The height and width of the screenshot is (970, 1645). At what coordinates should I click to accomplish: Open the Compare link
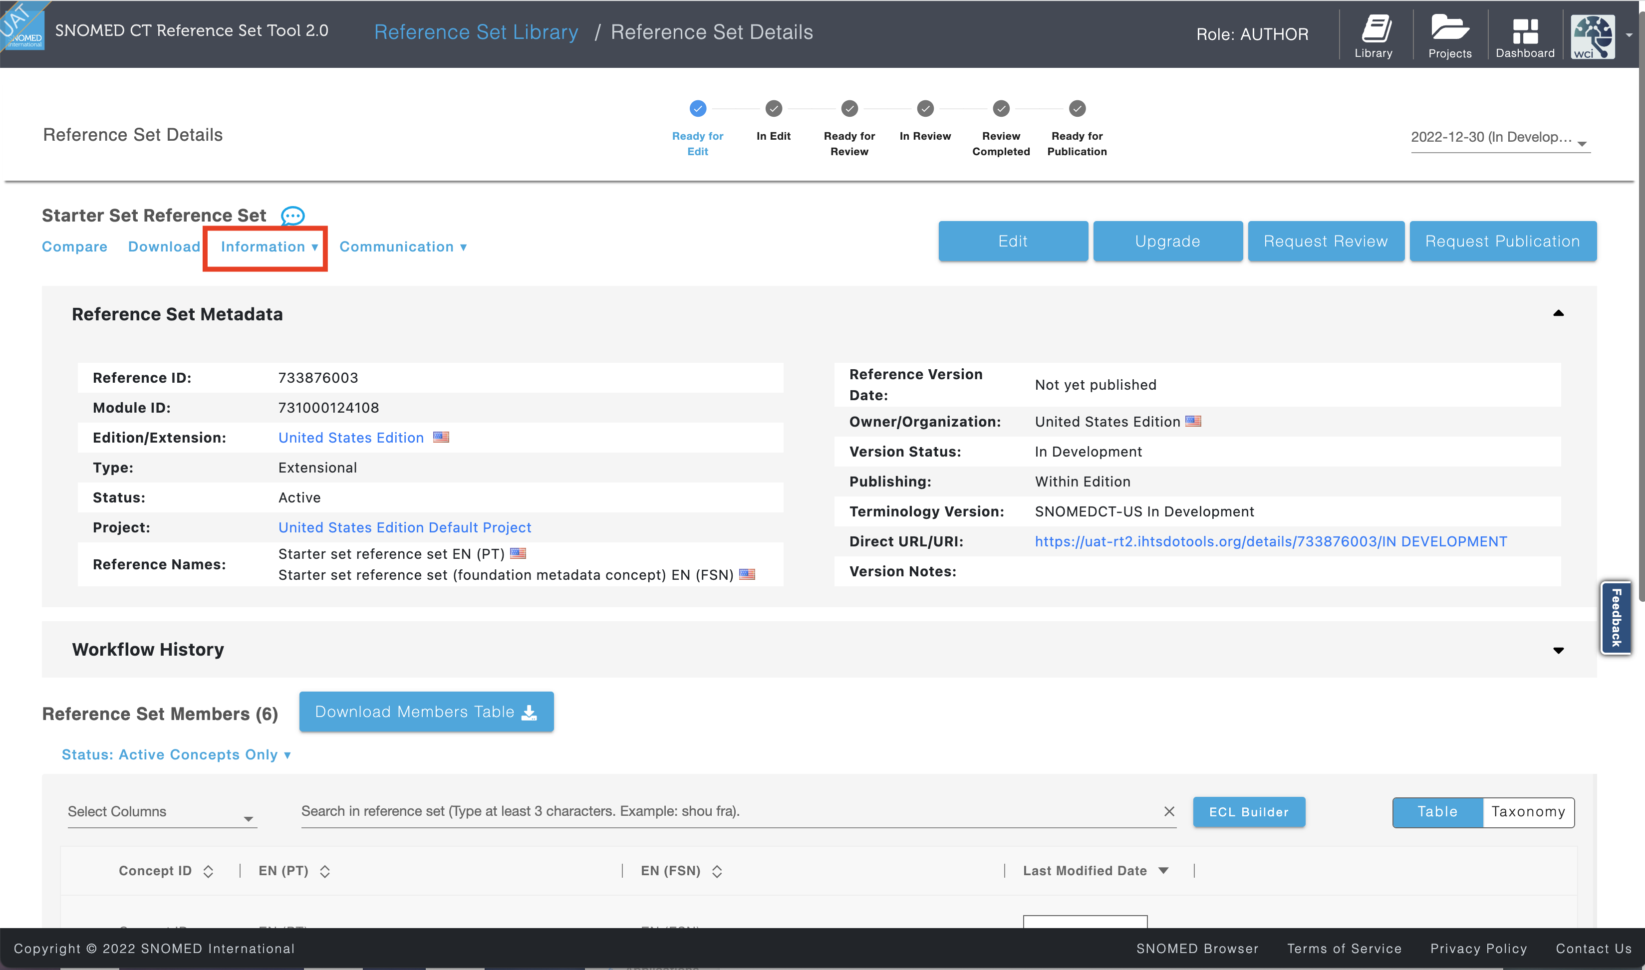[74, 246]
